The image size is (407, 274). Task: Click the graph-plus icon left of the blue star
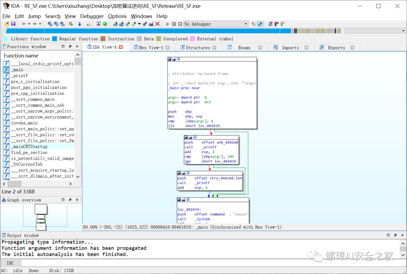coord(134,24)
